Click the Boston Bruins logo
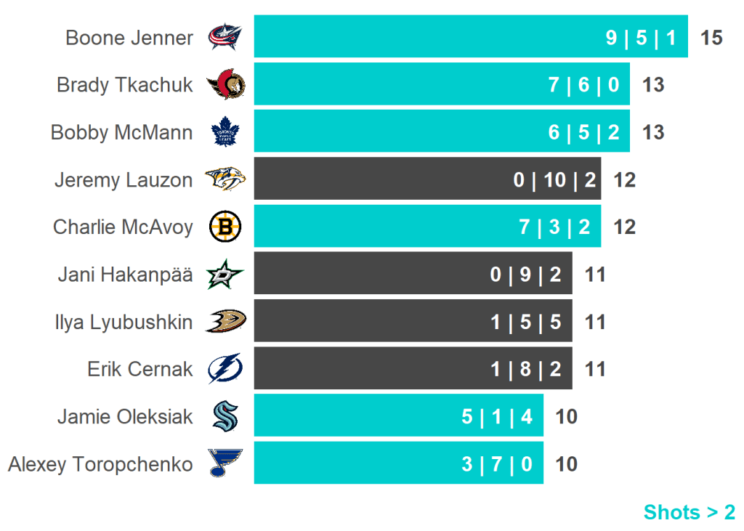 [x=225, y=227]
